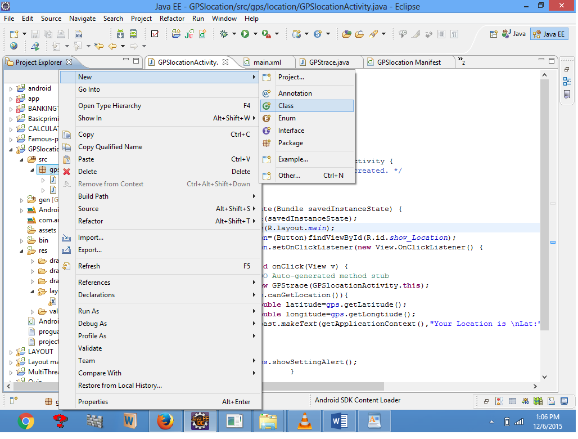Click the Debug bug icon in toolbar
Viewport: 578px width, 439px height.
[224, 34]
